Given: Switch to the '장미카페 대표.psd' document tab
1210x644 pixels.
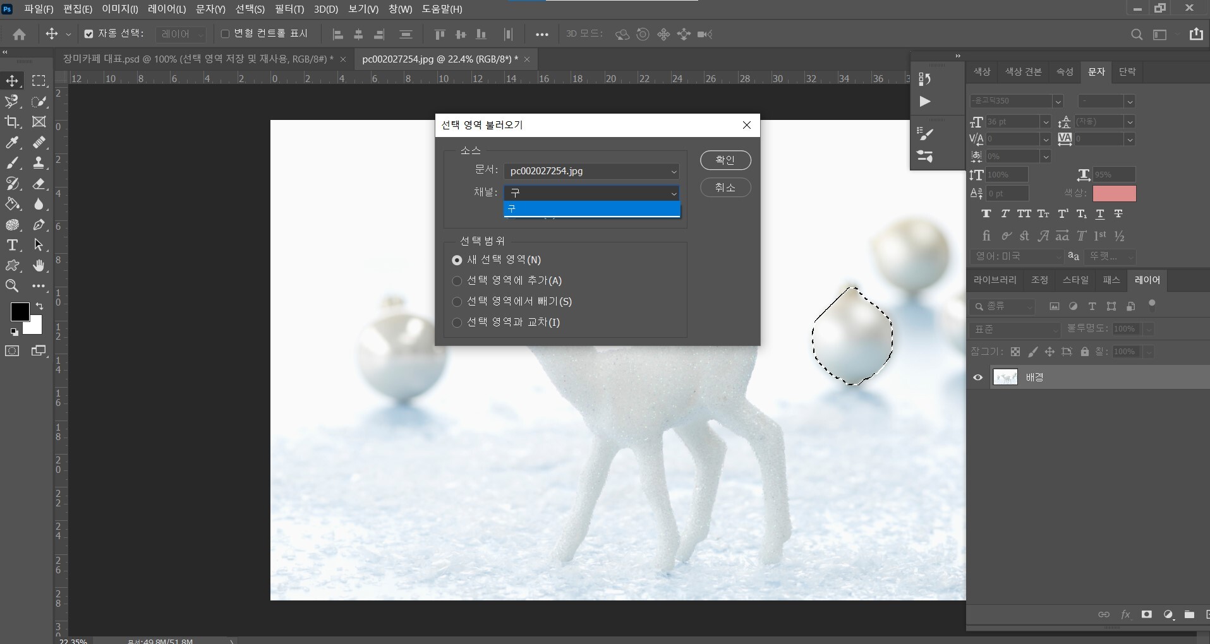Looking at the screenshot, I should click(198, 59).
